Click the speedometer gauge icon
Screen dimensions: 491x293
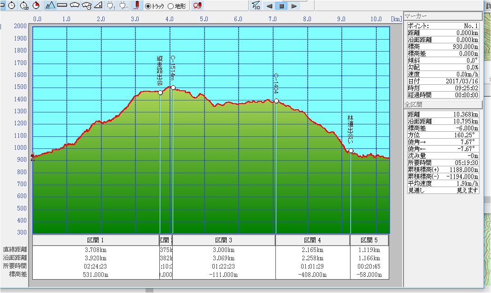tap(75, 6)
